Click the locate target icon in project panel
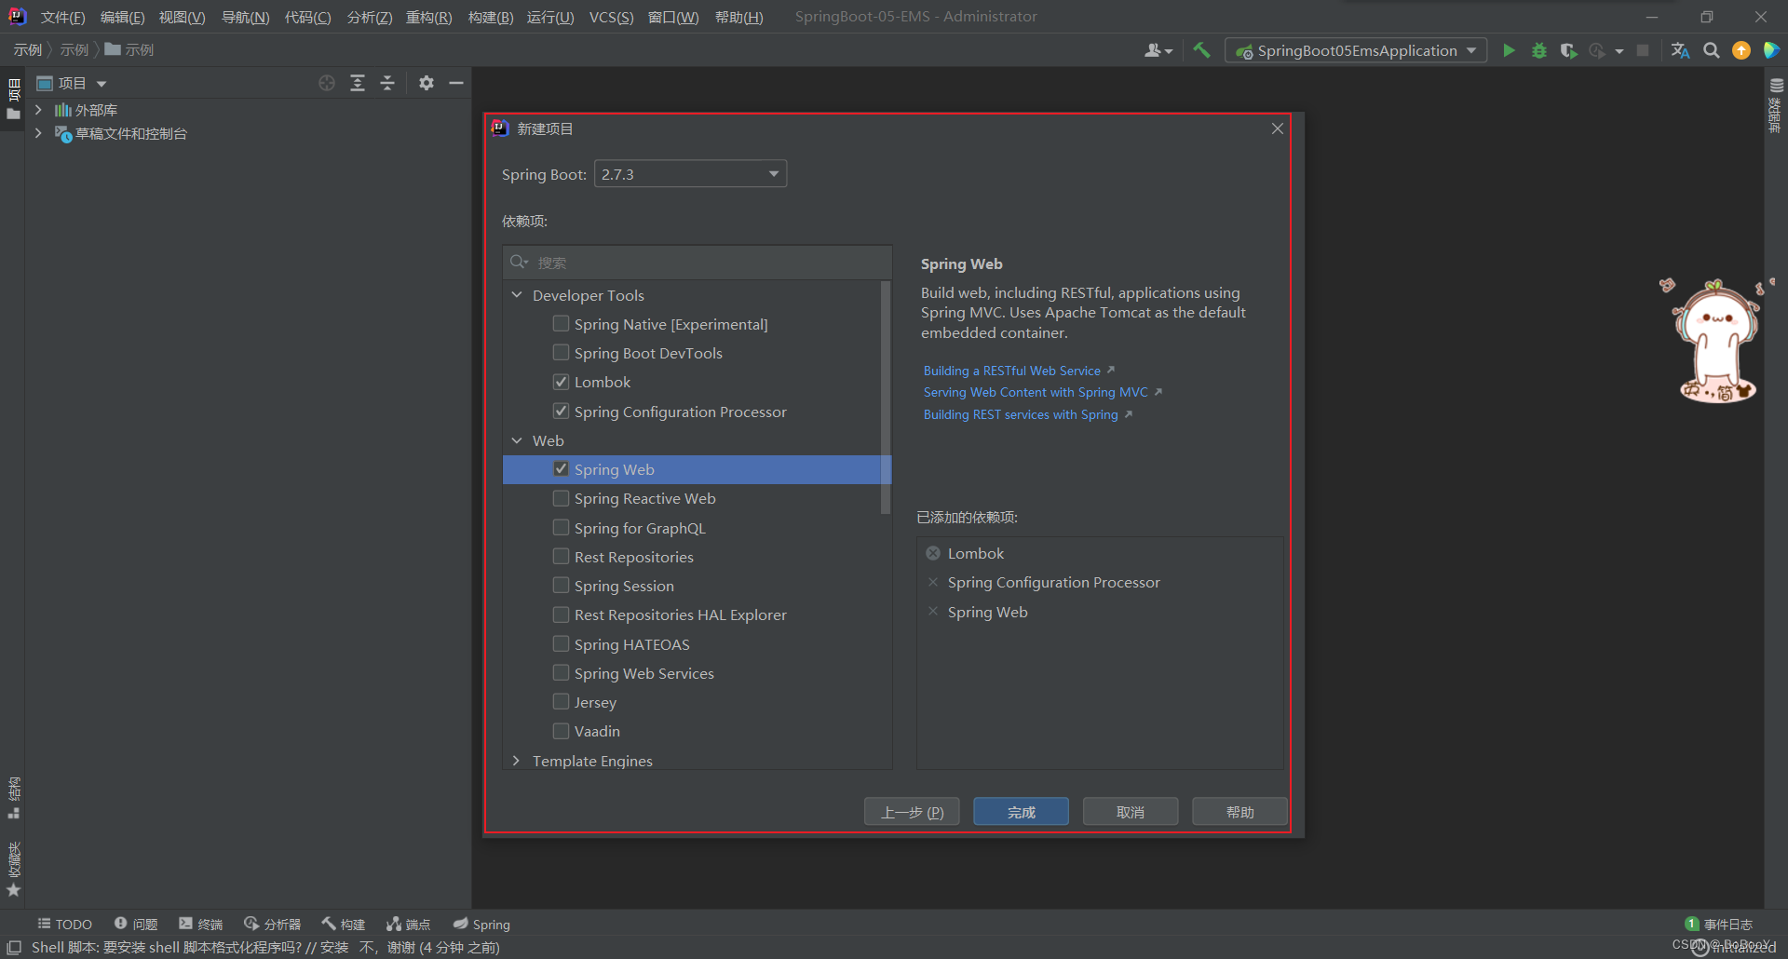1788x959 pixels. (x=327, y=83)
